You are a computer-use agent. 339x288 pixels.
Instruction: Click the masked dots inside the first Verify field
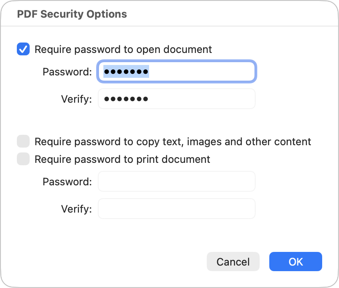[126, 99]
